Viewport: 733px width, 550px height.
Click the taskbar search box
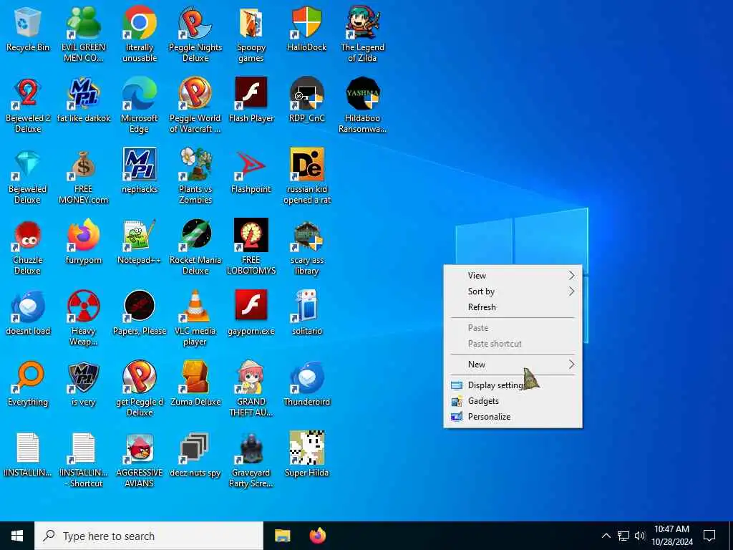click(x=149, y=536)
